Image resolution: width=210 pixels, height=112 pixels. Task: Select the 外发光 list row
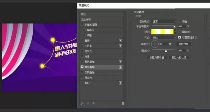(x=101, y=78)
